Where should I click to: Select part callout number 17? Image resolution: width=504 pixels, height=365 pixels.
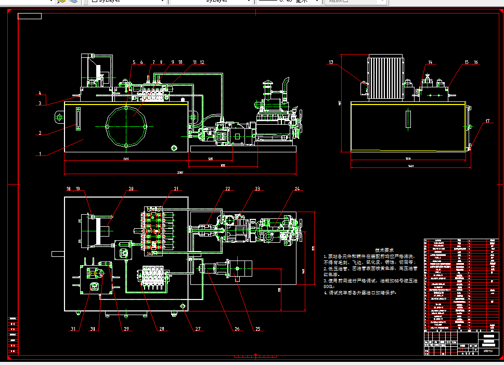487,121
